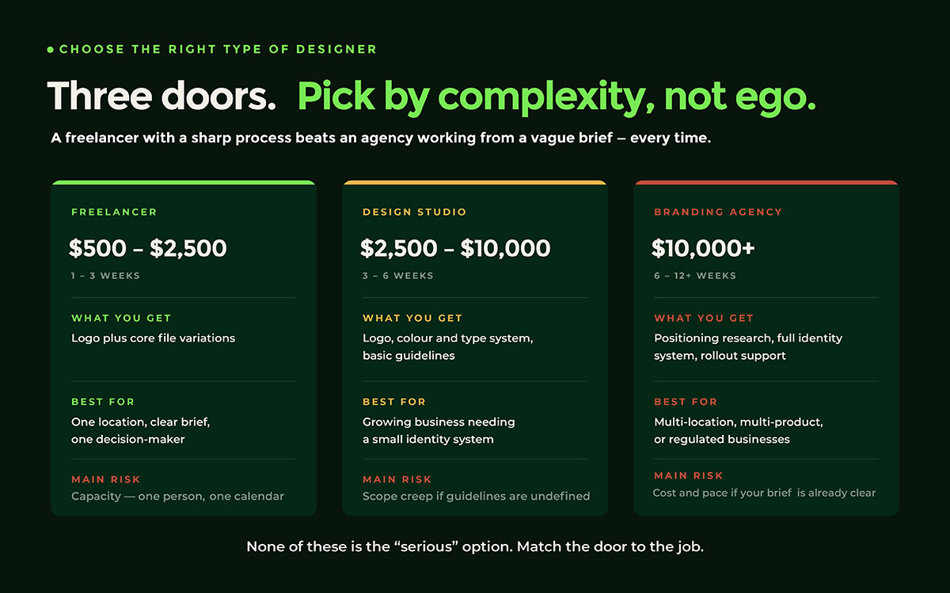This screenshot has height=593, width=950.
Task: Click the red top bar of Agency card
Action: 766,182
